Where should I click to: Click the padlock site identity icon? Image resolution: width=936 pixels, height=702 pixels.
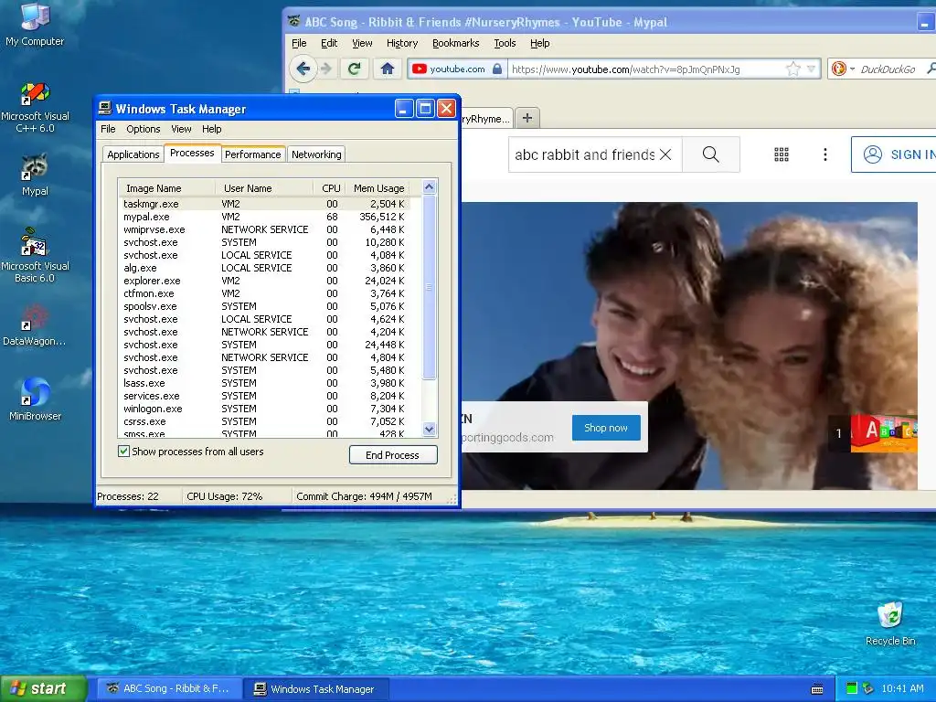(x=497, y=69)
